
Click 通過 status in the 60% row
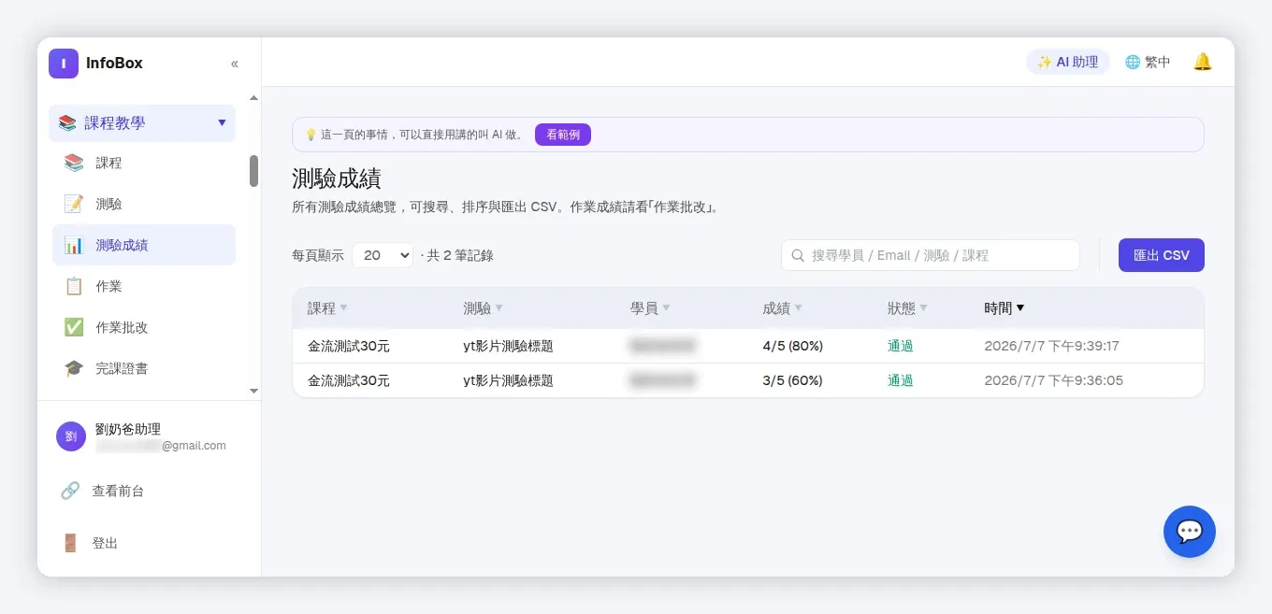(901, 380)
